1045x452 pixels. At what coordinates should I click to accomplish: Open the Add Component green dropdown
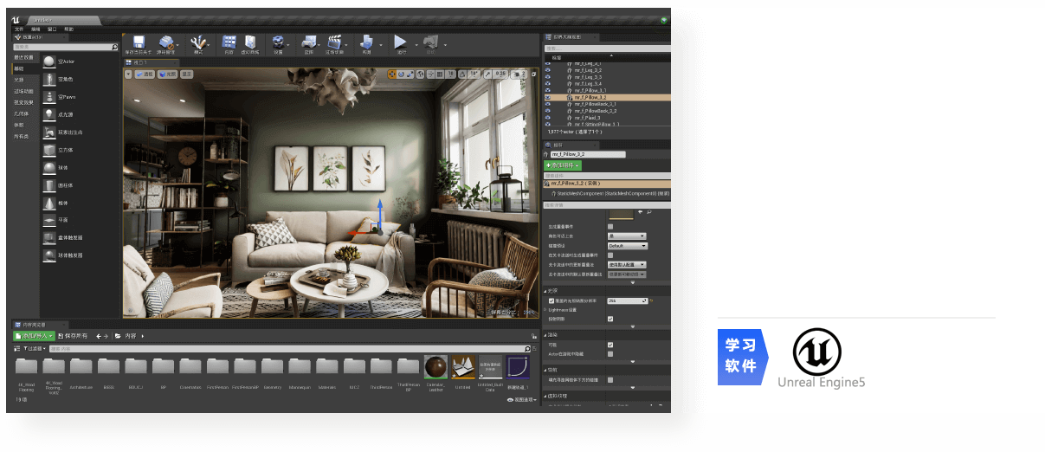pyautogui.click(x=563, y=165)
